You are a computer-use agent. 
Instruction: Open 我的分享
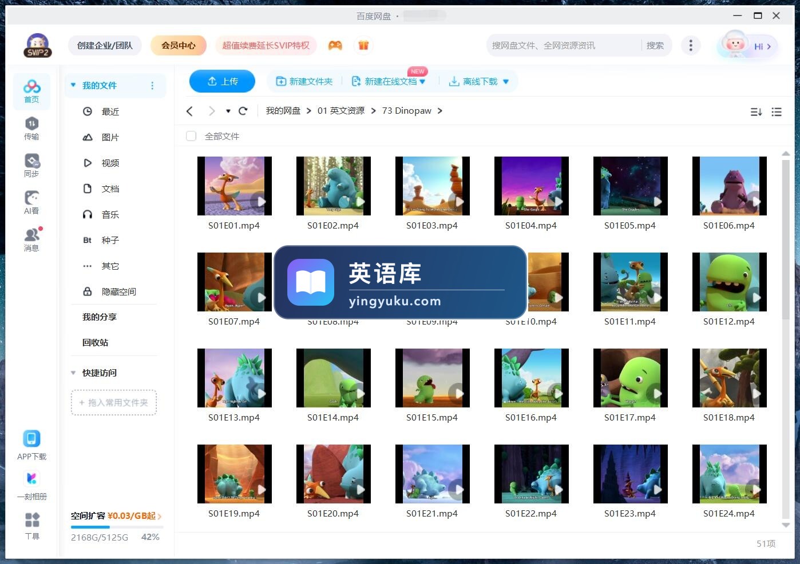100,317
